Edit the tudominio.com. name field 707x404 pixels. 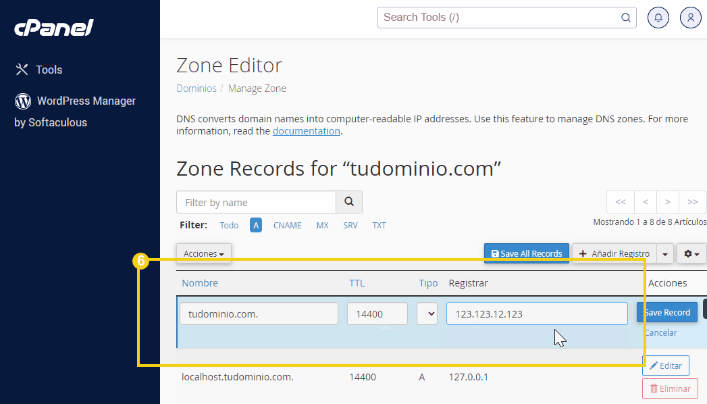pyautogui.click(x=259, y=314)
